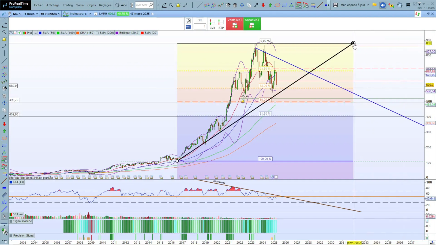The image size is (436, 245).
Task: Select the Fibonacci retracement tool in top toolbar
Action: pos(313,5)
